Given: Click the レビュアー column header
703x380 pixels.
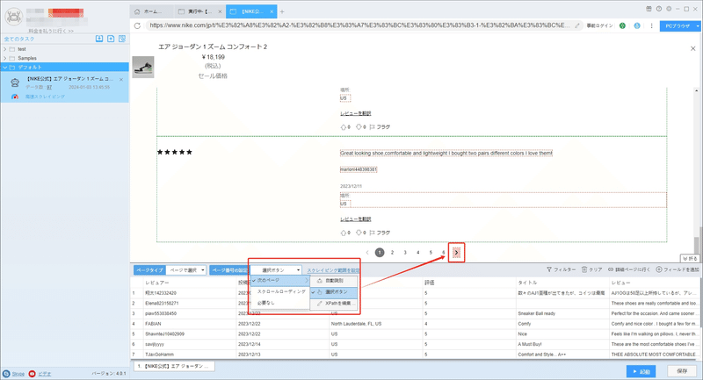Looking at the screenshot, I should [189, 283].
